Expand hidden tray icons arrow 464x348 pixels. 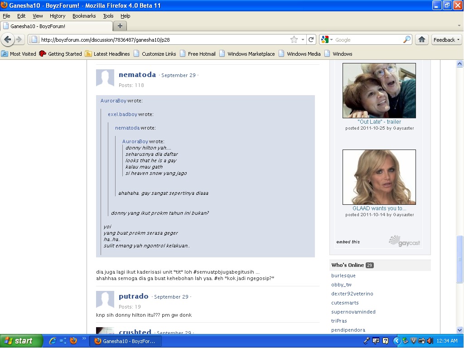pyautogui.click(x=396, y=341)
